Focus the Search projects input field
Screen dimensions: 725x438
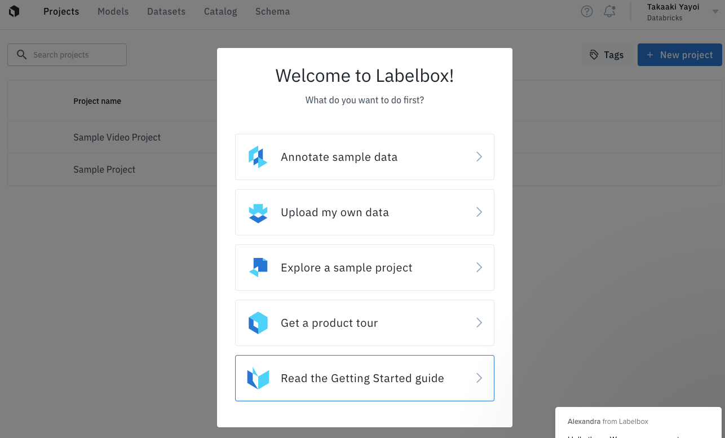(73, 55)
